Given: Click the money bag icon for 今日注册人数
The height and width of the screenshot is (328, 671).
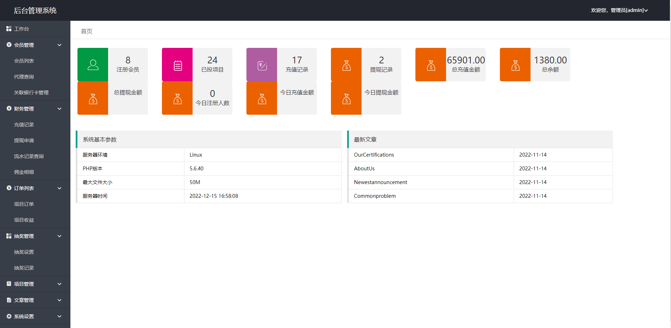Looking at the screenshot, I should (x=177, y=99).
